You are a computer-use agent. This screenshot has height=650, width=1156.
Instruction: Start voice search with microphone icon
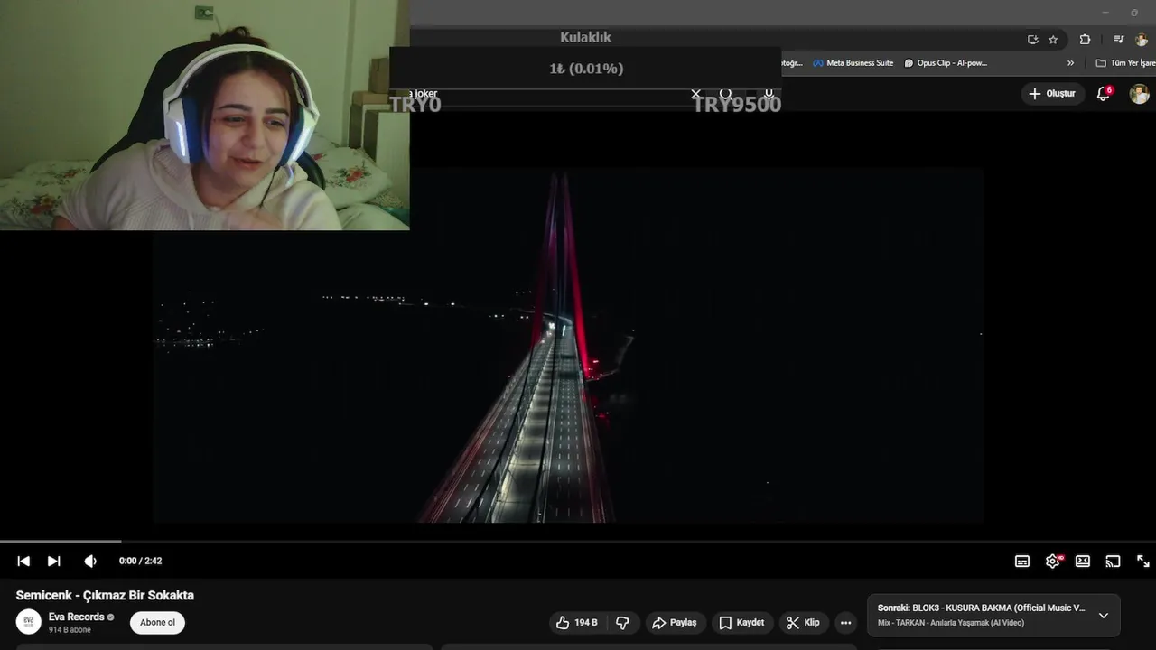(x=769, y=93)
